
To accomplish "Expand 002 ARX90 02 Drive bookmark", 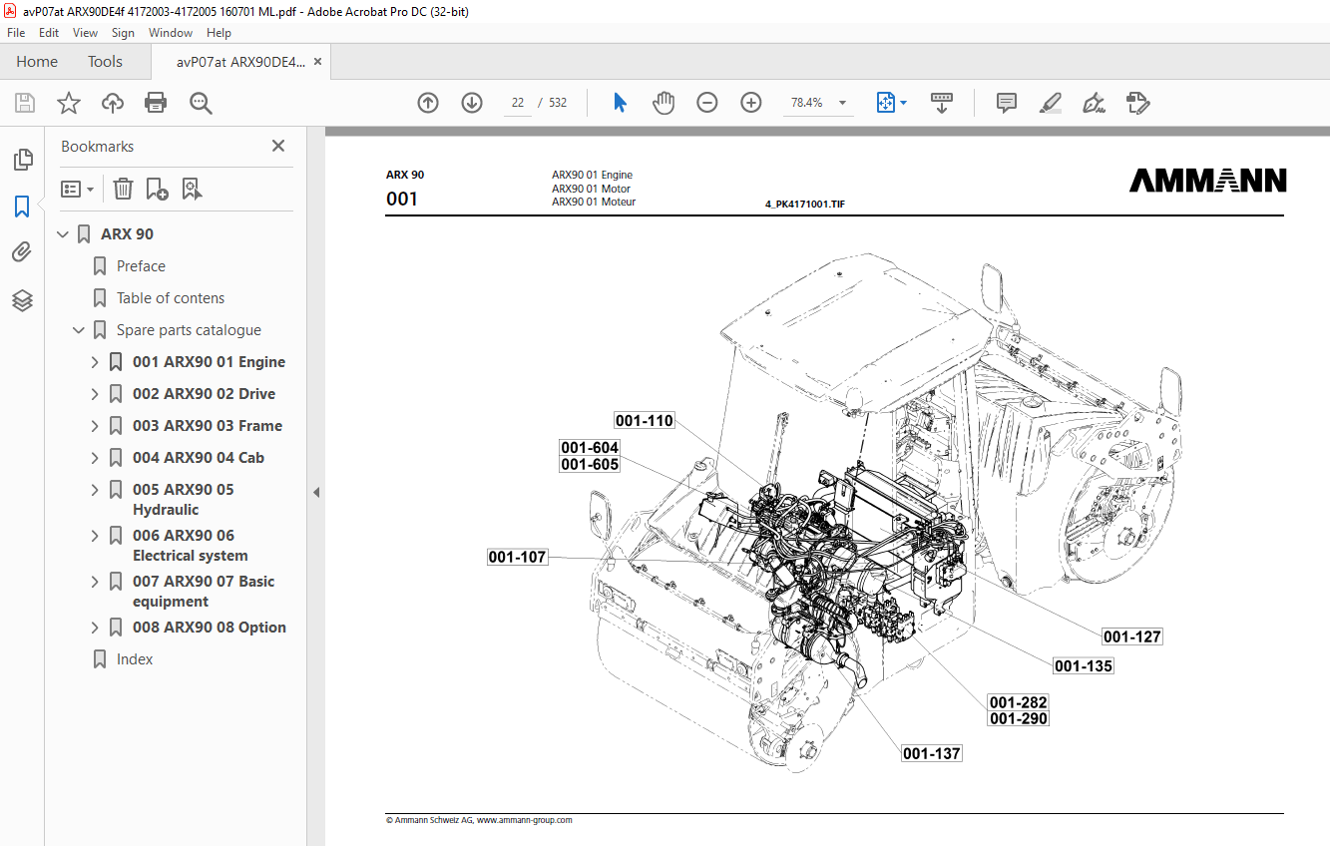I will [x=95, y=394].
